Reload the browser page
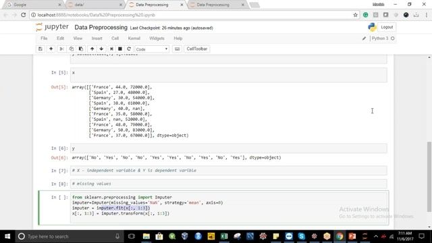This screenshot has width=432, height=243. [24, 15]
